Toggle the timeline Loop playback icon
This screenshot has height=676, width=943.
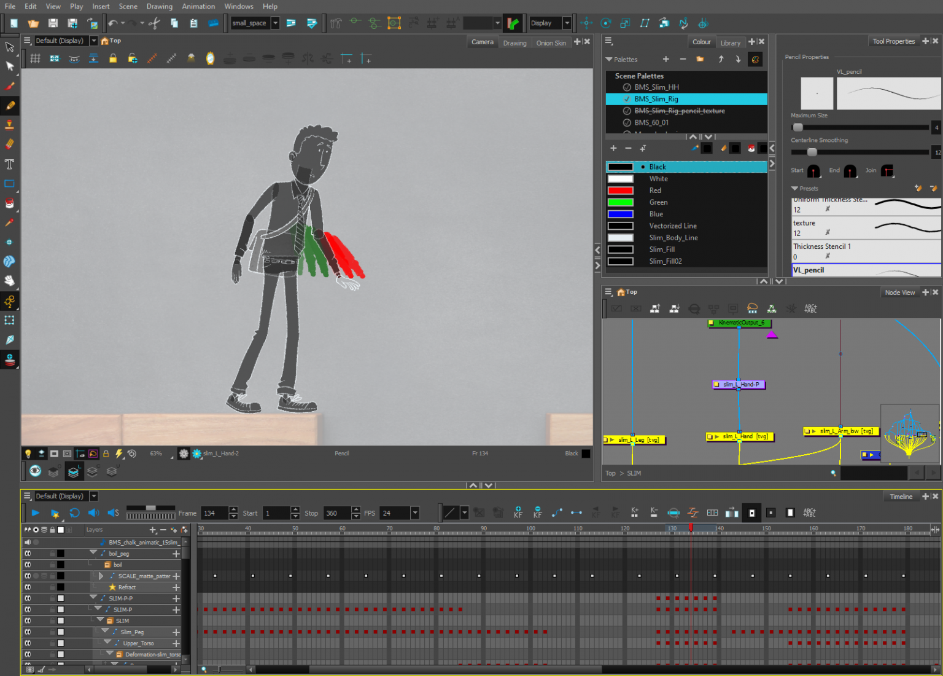(74, 513)
